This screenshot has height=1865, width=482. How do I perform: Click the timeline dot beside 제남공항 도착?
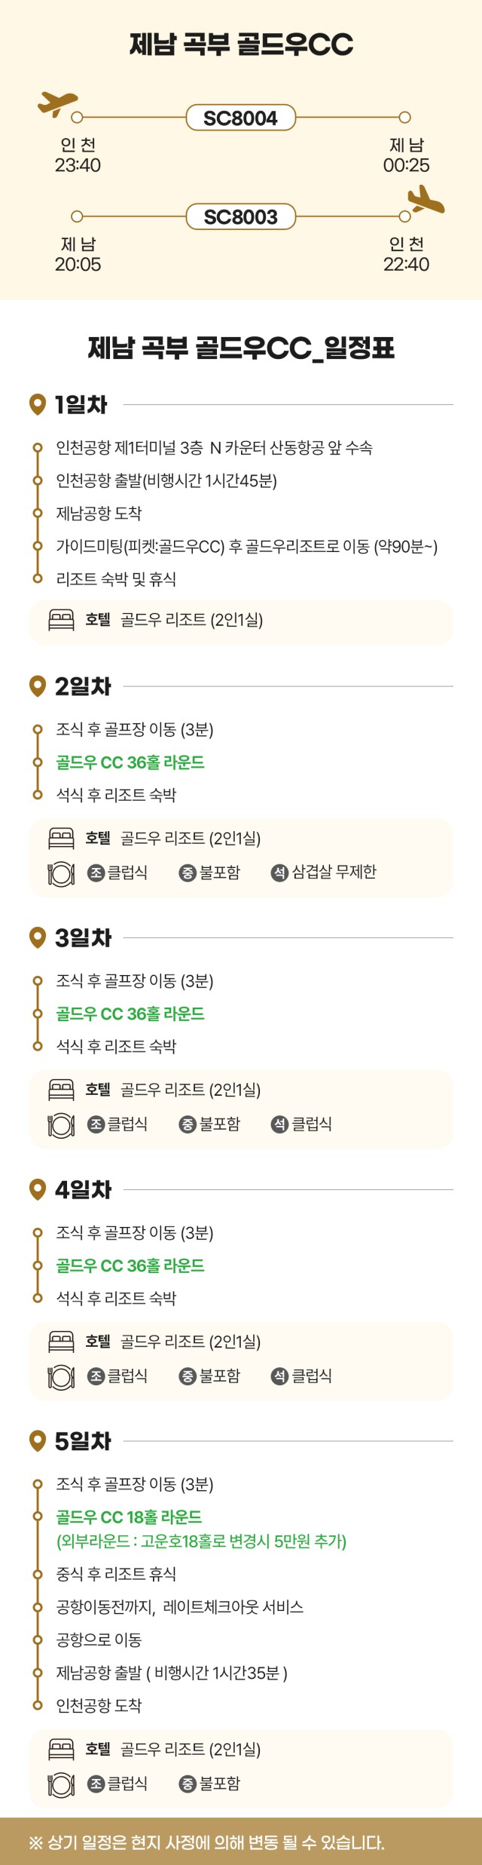point(37,514)
